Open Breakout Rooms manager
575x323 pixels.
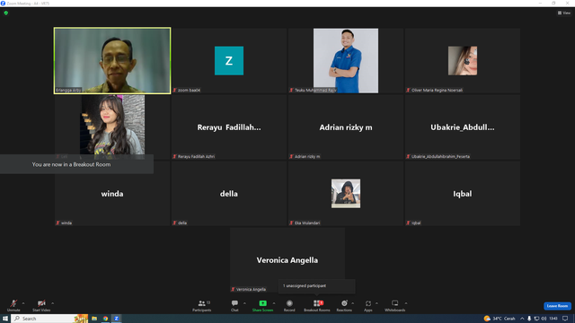click(x=317, y=305)
